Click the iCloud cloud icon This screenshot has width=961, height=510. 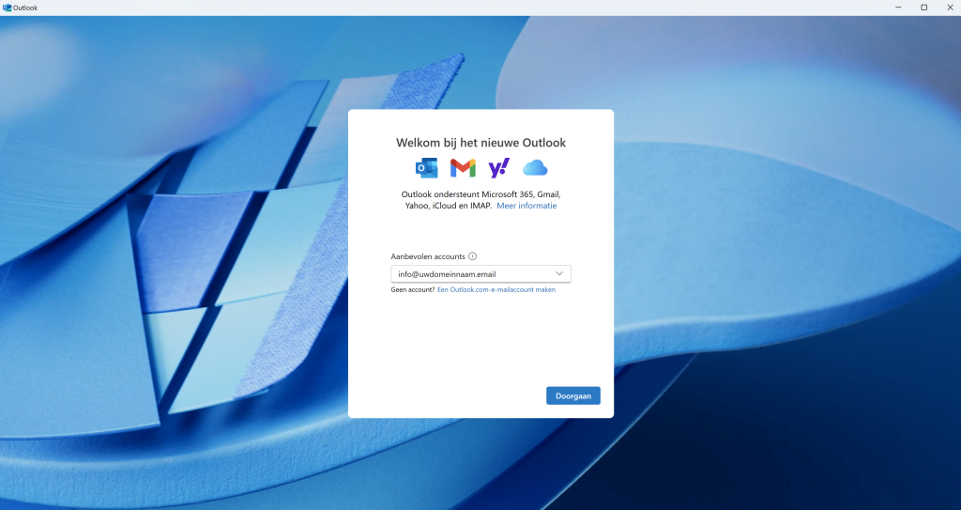tap(535, 167)
